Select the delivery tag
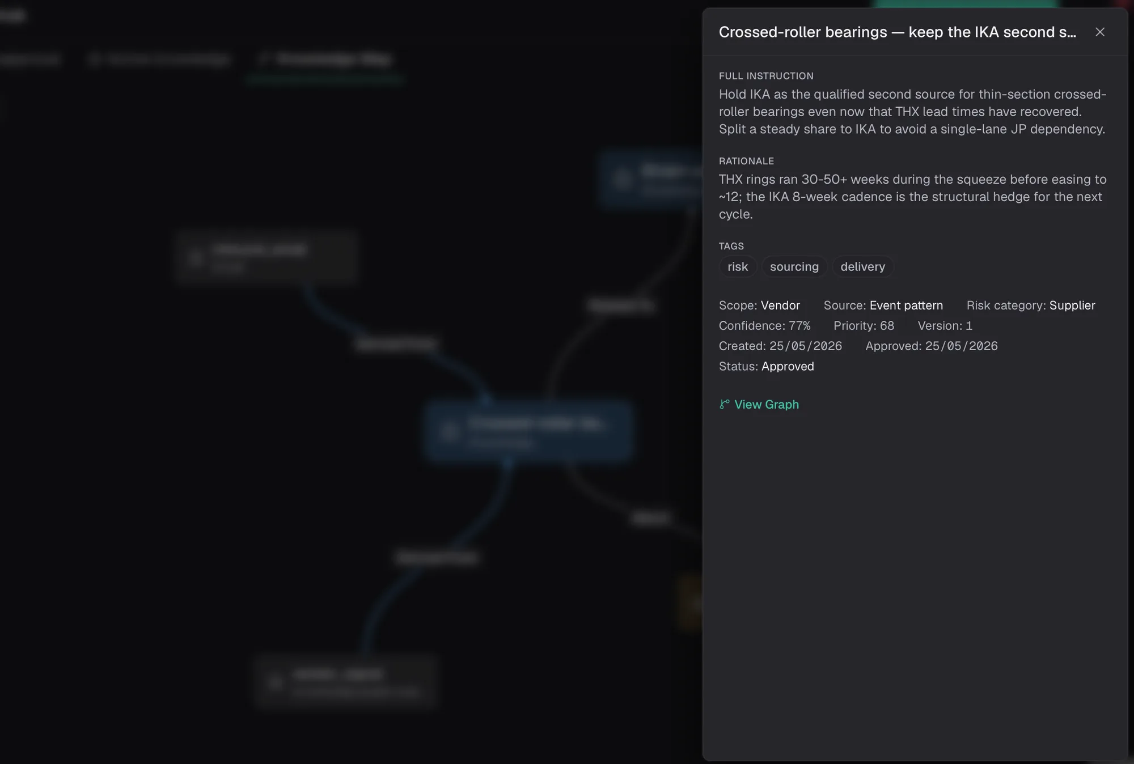 pos(862,266)
